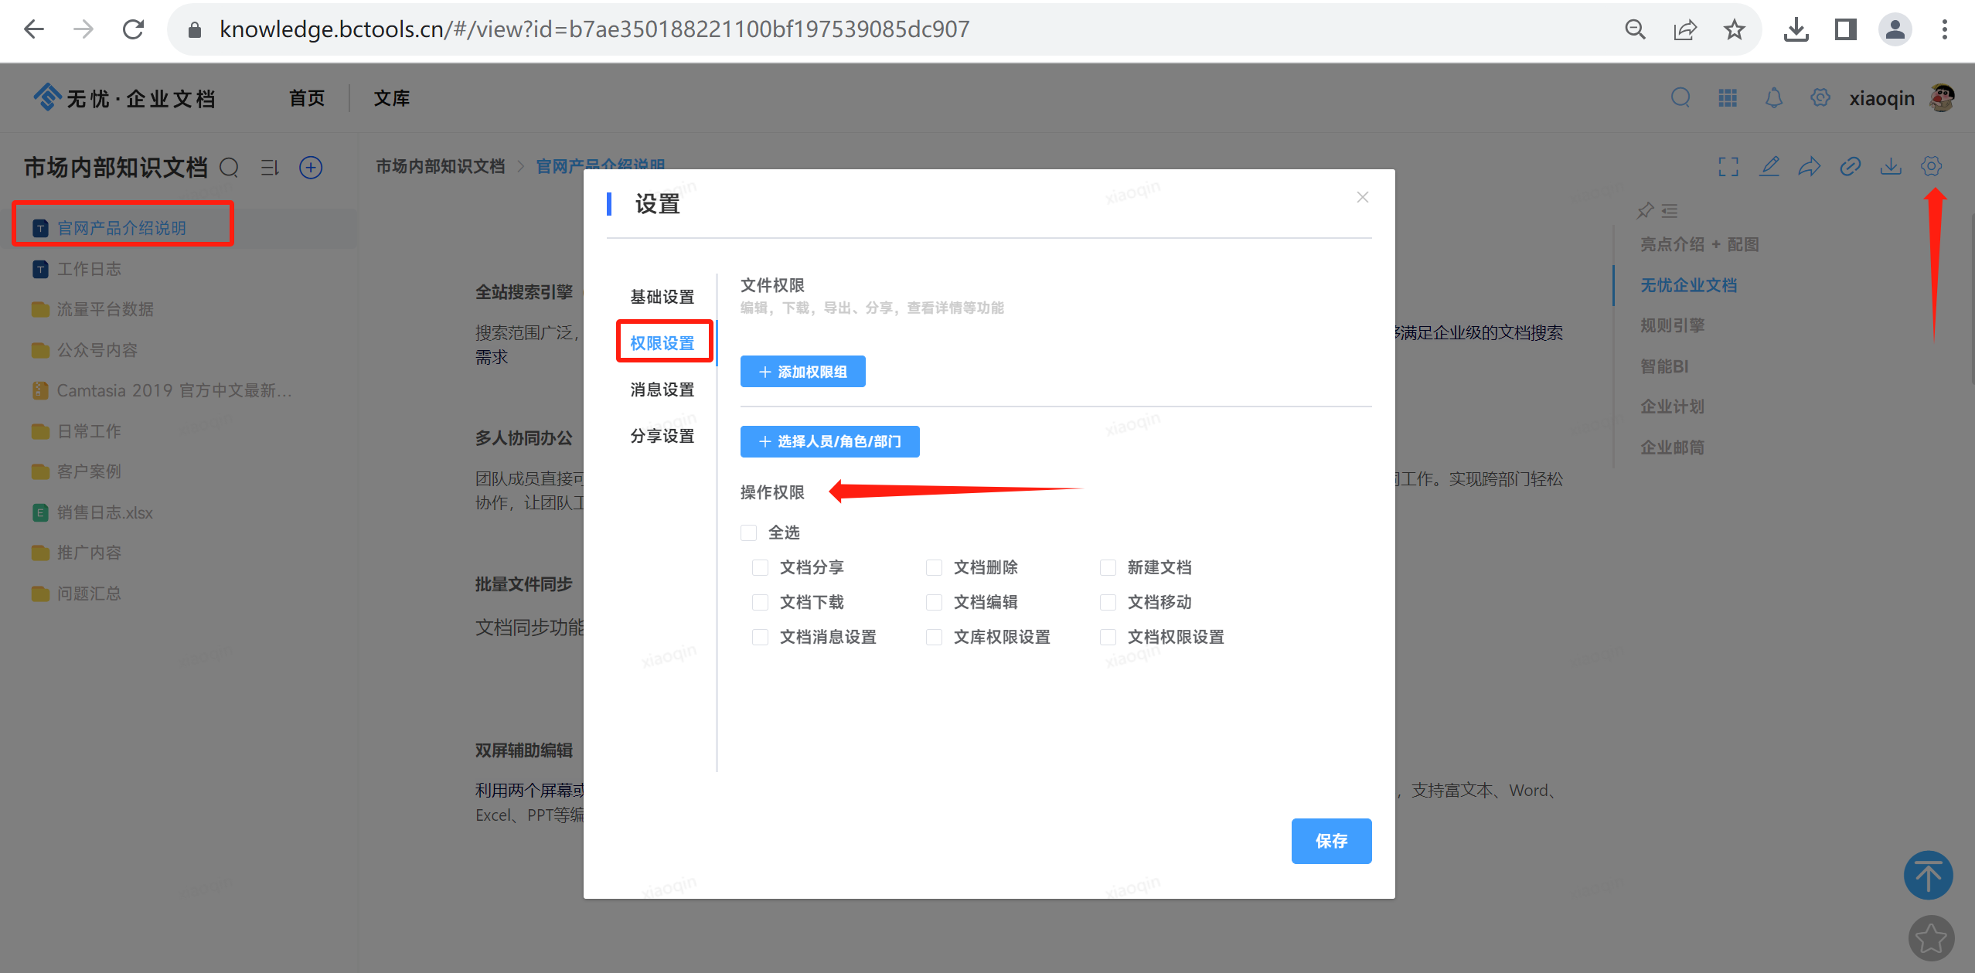Click the browser address bar URL

coord(594,29)
